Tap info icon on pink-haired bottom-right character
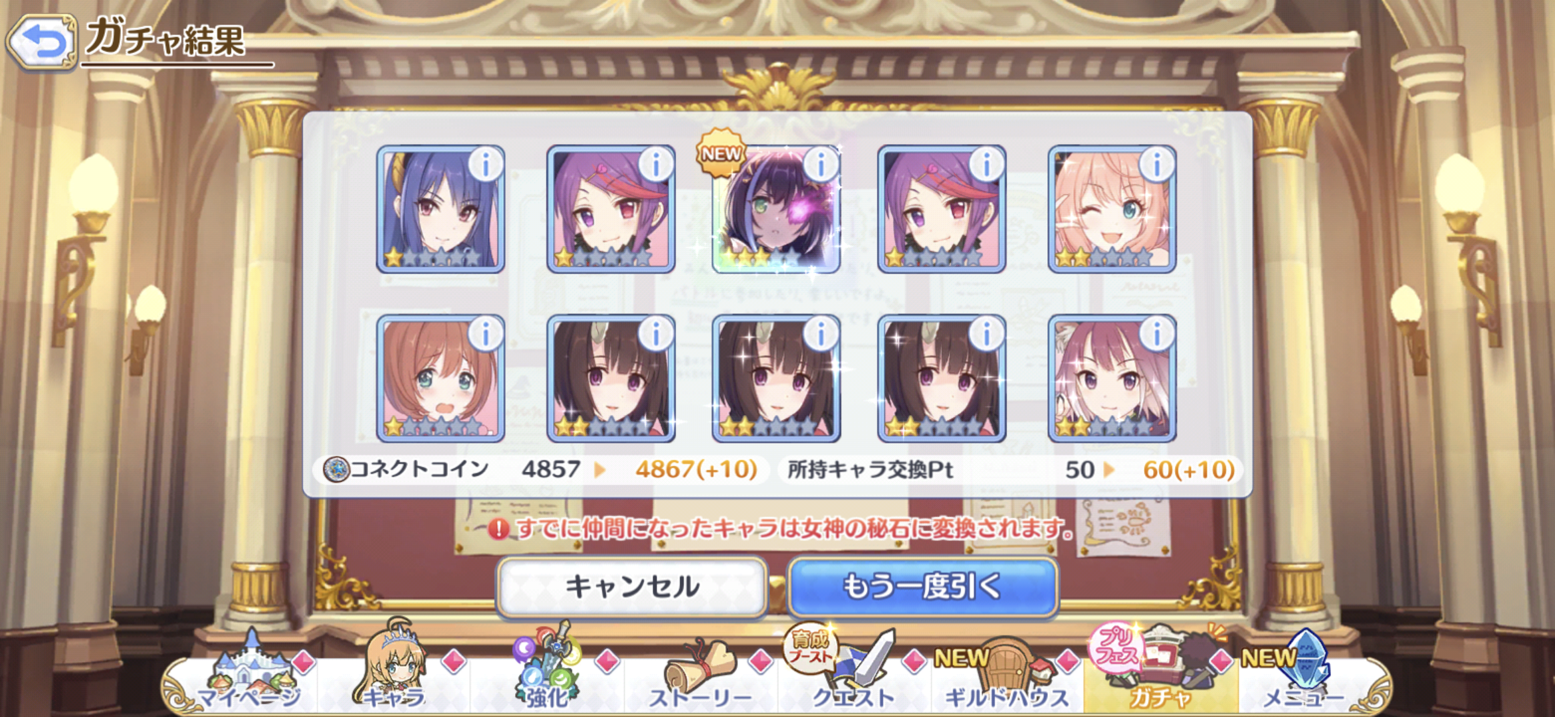1555x717 pixels. click(x=1157, y=333)
